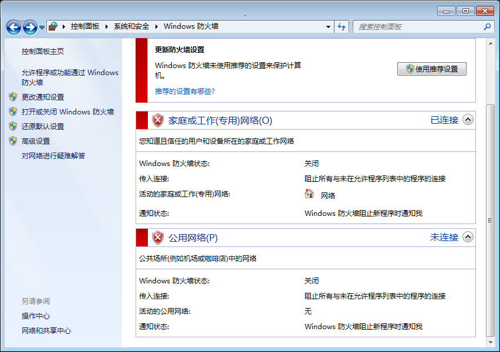Click the vertical scrollbar thumb
The width and height of the screenshot is (500, 352).
click(x=491, y=221)
